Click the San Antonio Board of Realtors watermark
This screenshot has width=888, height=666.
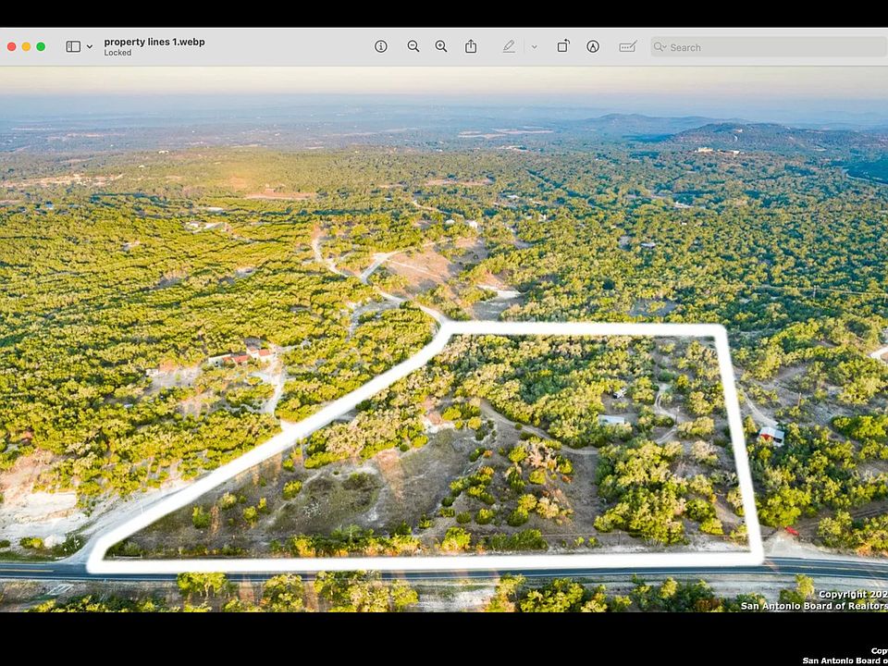click(814, 606)
